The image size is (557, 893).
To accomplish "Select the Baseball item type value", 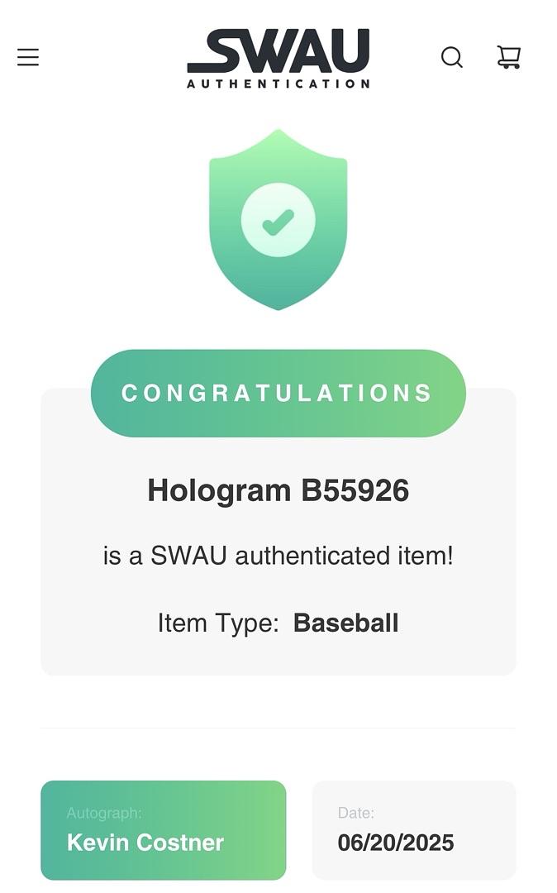I will click(x=345, y=623).
